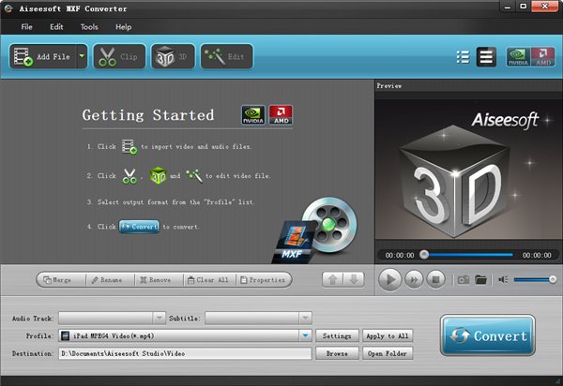Viewport: 563px width, 386px height.
Task: Switch to simple list view
Action: [x=486, y=56]
